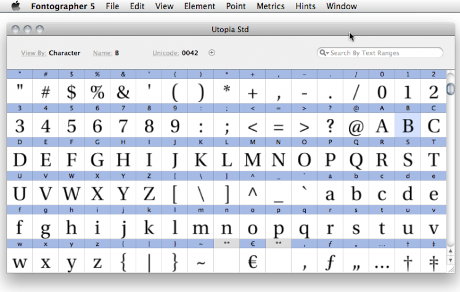This screenshot has height=292, width=460.
Task: Select the Euro sign glyph cell
Action: [x=253, y=261]
